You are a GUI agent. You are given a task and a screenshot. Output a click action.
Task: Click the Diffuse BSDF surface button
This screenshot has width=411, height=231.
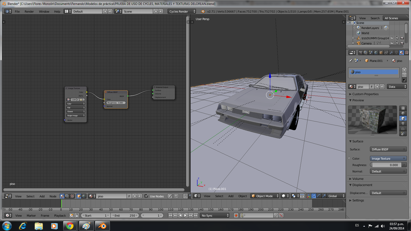pyautogui.click(x=388, y=149)
